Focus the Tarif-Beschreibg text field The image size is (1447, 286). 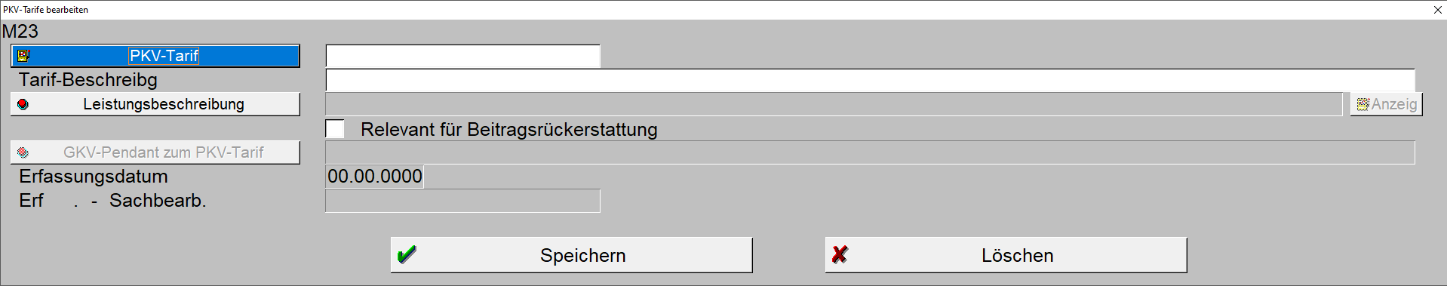click(x=871, y=80)
